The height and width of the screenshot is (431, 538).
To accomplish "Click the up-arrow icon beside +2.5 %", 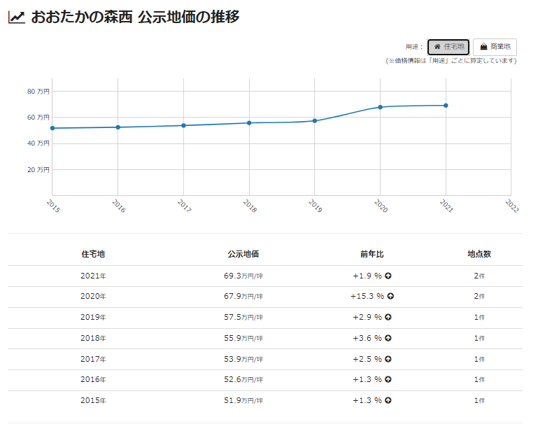I will click(x=388, y=359).
